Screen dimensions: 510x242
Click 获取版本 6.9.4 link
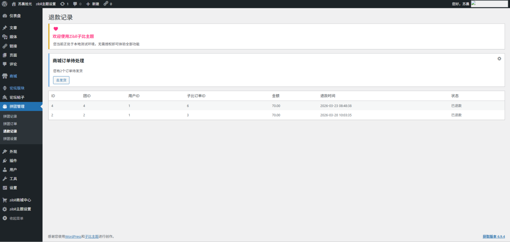coord(494,237)
